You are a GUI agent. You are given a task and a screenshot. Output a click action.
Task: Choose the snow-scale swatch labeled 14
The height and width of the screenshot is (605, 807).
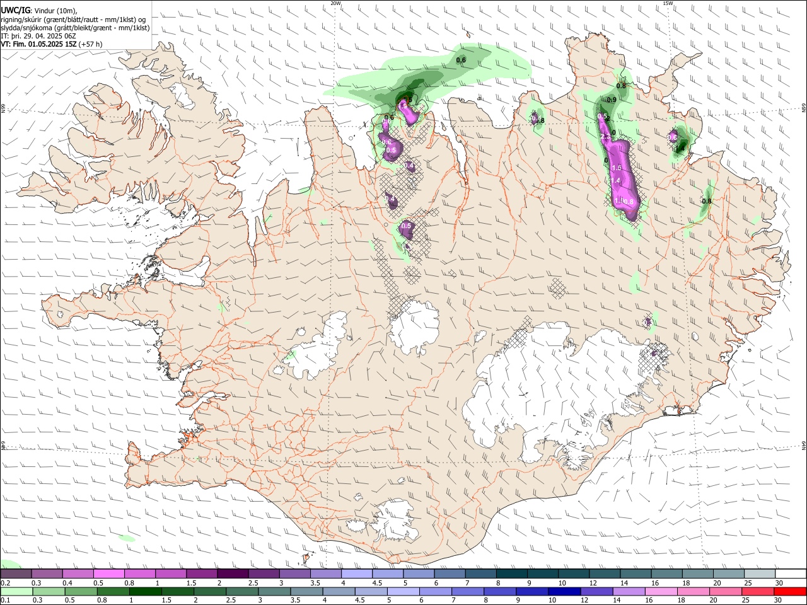click(x=635, y=574)
